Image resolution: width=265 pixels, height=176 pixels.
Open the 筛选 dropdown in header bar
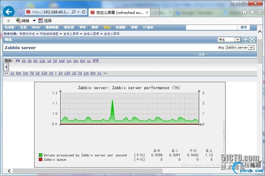pos(229,39)
